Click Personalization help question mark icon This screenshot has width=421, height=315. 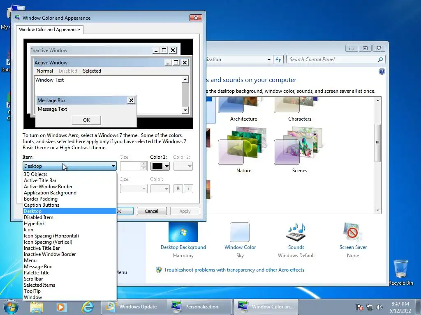pyautogui.click(x=382, y=71)
